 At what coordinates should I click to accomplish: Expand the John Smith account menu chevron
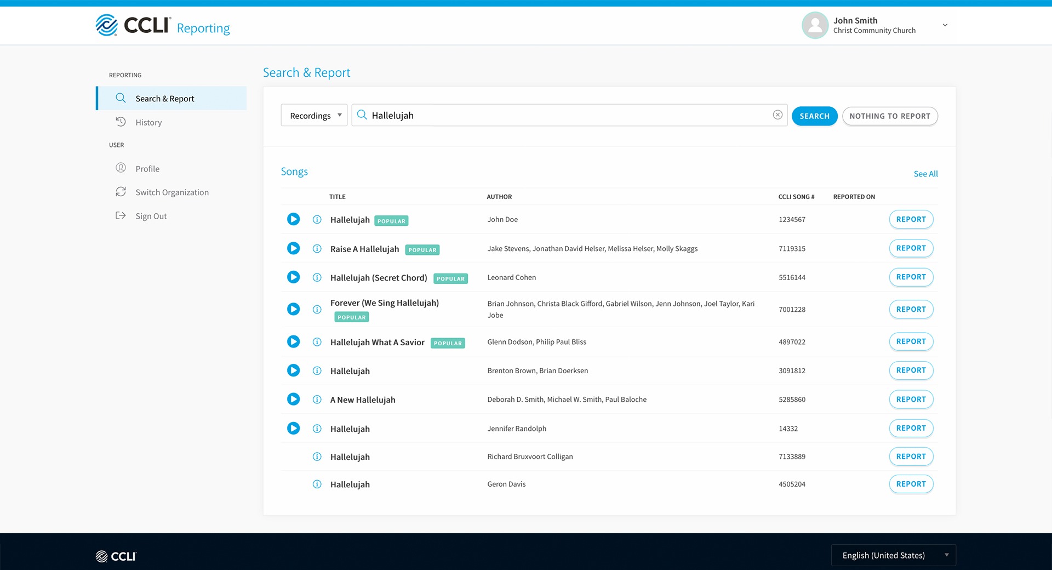945,25
